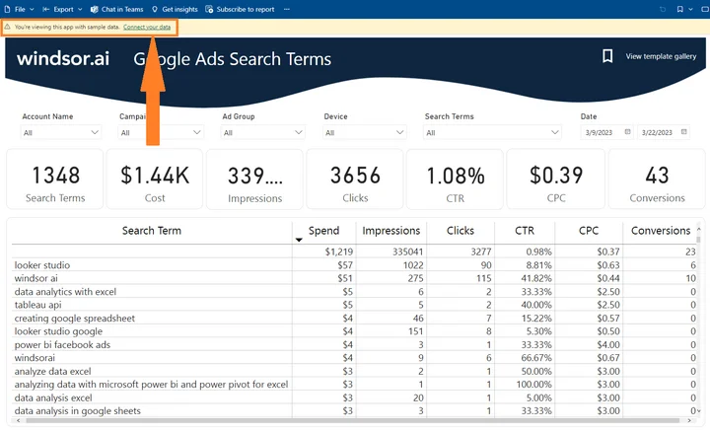
Task: Click the Impressions KPI card
Action: coord(255,180)
